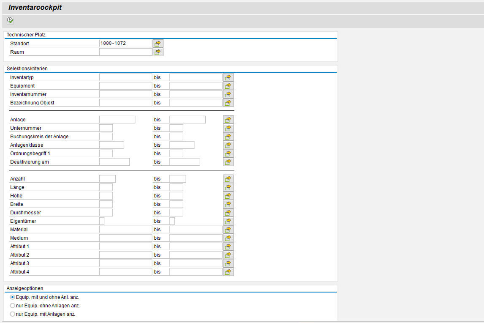Viewport: 484px width, 323px height.
Task: Select the radio button nur Equip. ohne Anlagen anz.
Action: [x=12, y=306]
